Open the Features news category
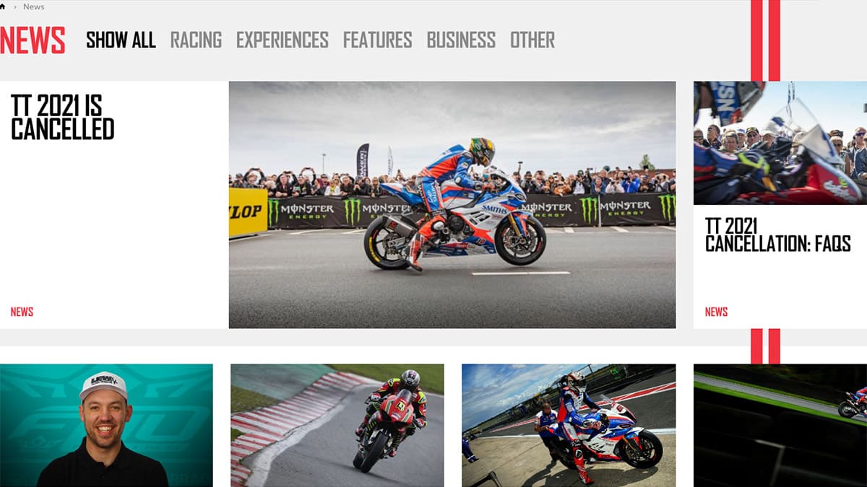Screen dimensions: 867x487 click(x=377, y=40)
